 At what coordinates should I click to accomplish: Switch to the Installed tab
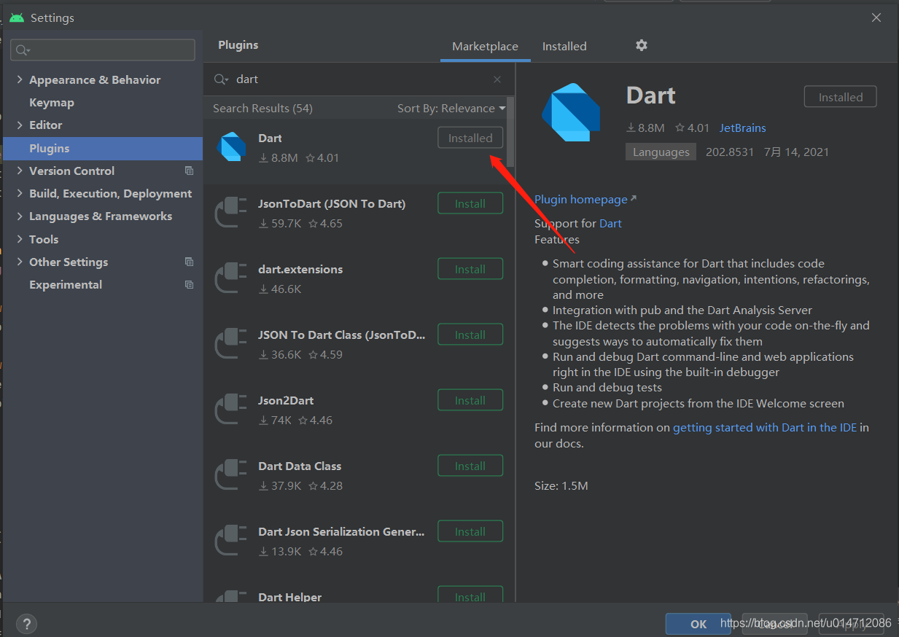pyautogui.click(x=564, y=46)
